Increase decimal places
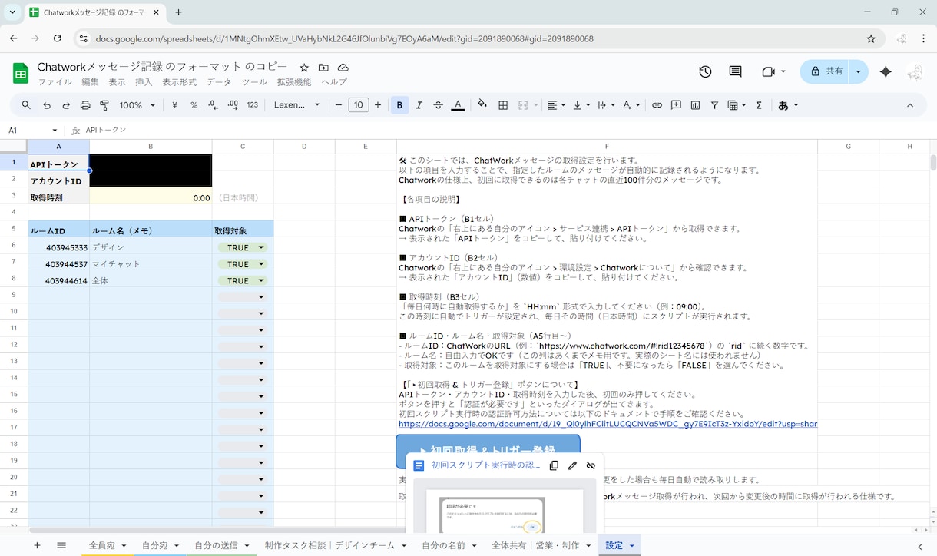This screenshot has height=556, width=937. pyautogui.click(x=232, y=105)
